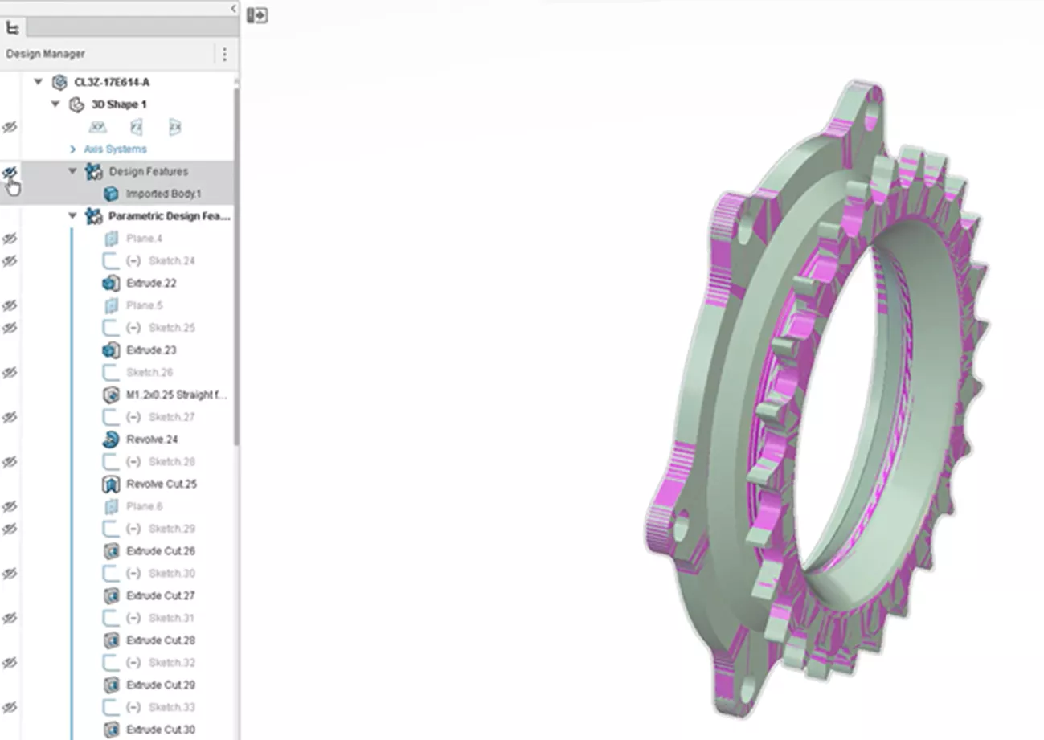This screenshot has height=740, width=1044.
Task: Collapse the CL3Z-17E614-A root node
Action: pos(37,81)
